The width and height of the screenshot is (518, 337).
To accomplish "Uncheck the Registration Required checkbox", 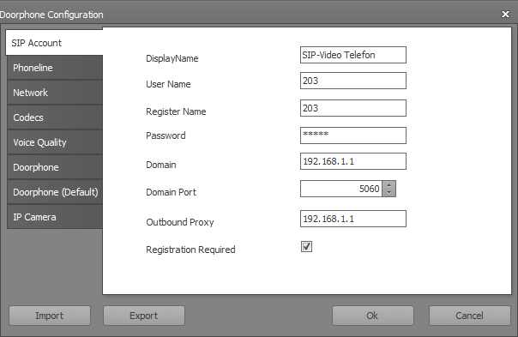I will click(306, 246).
